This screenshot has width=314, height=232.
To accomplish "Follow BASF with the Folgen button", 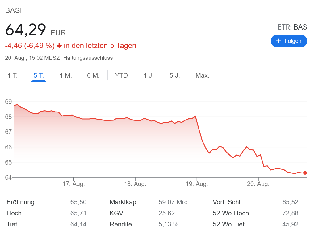I will (x=289, y=41).
